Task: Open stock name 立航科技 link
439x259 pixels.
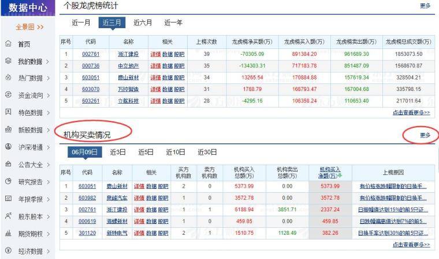Action: click(128, 101)
